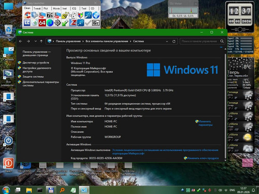Click the grey gear icon in Easy Launcher
The width and height of the screenshot is (259, 194).
57,23
